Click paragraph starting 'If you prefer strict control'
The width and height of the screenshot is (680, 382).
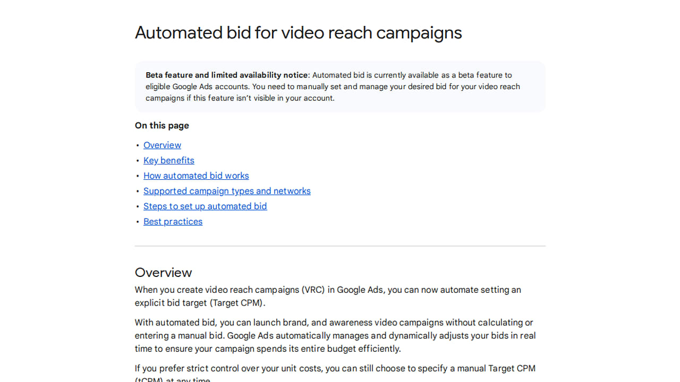335,374
